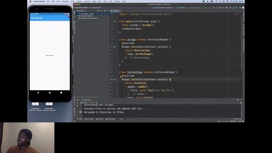Close the main.dart editor tab
Screen dimensions: 272x153
click(120, 11)
